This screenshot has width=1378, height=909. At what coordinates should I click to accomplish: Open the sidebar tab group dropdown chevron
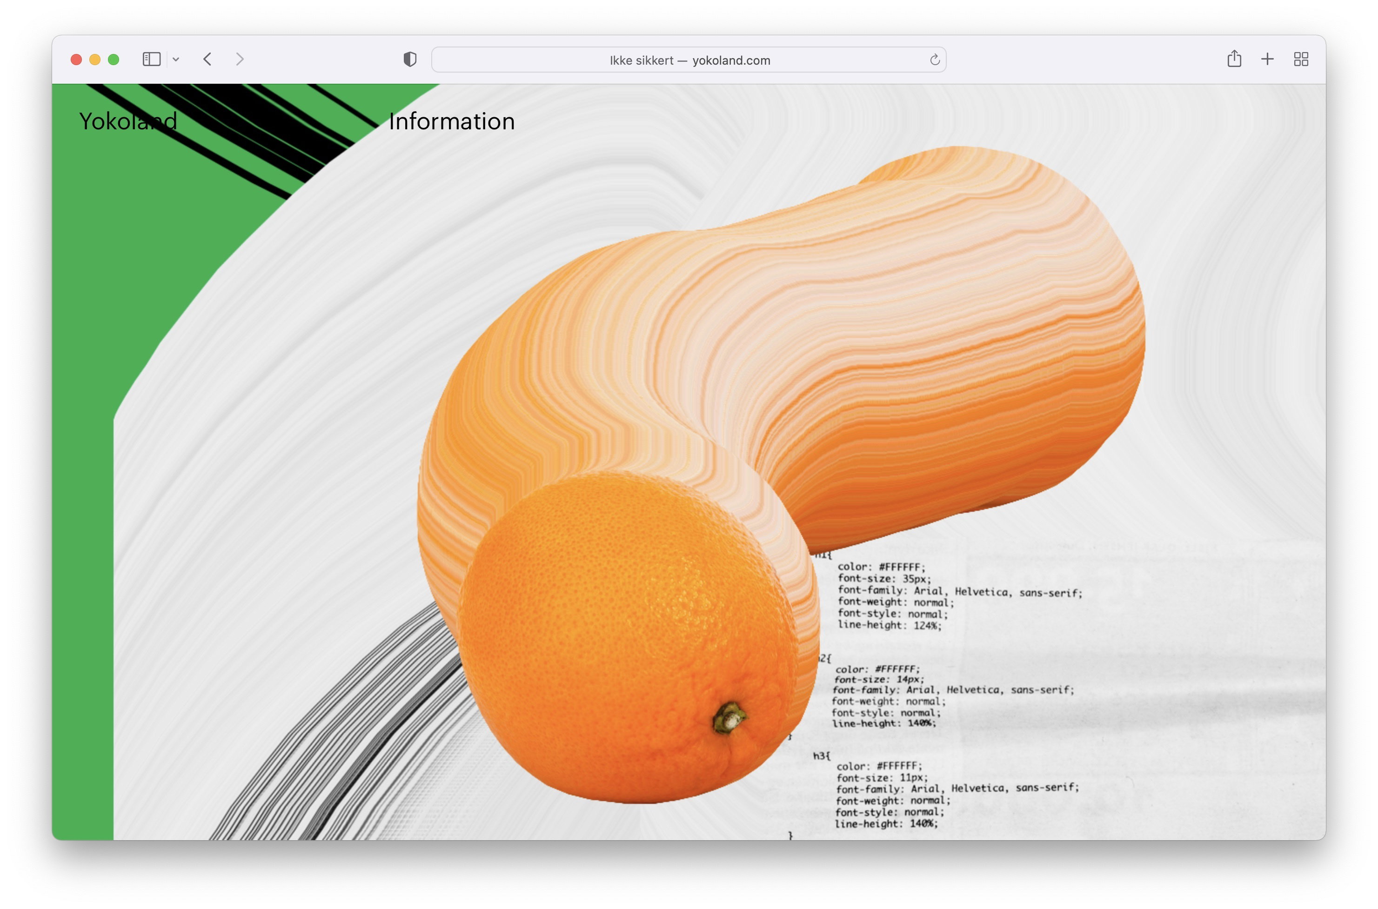coord(176,59)
